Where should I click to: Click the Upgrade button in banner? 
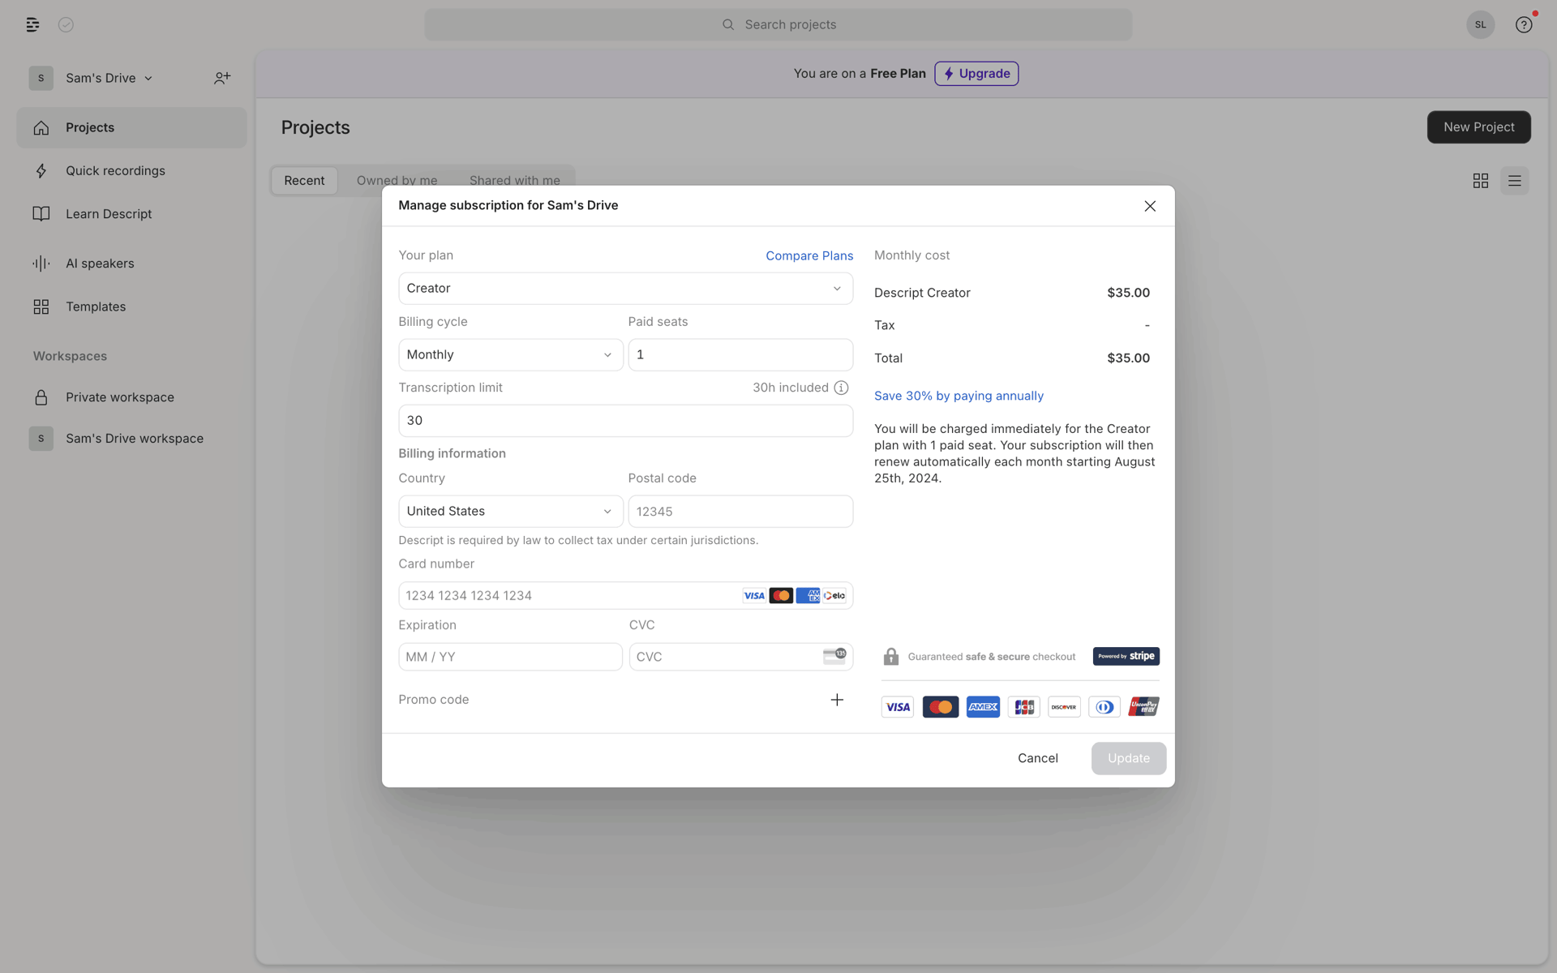click(x=976, y=74)
